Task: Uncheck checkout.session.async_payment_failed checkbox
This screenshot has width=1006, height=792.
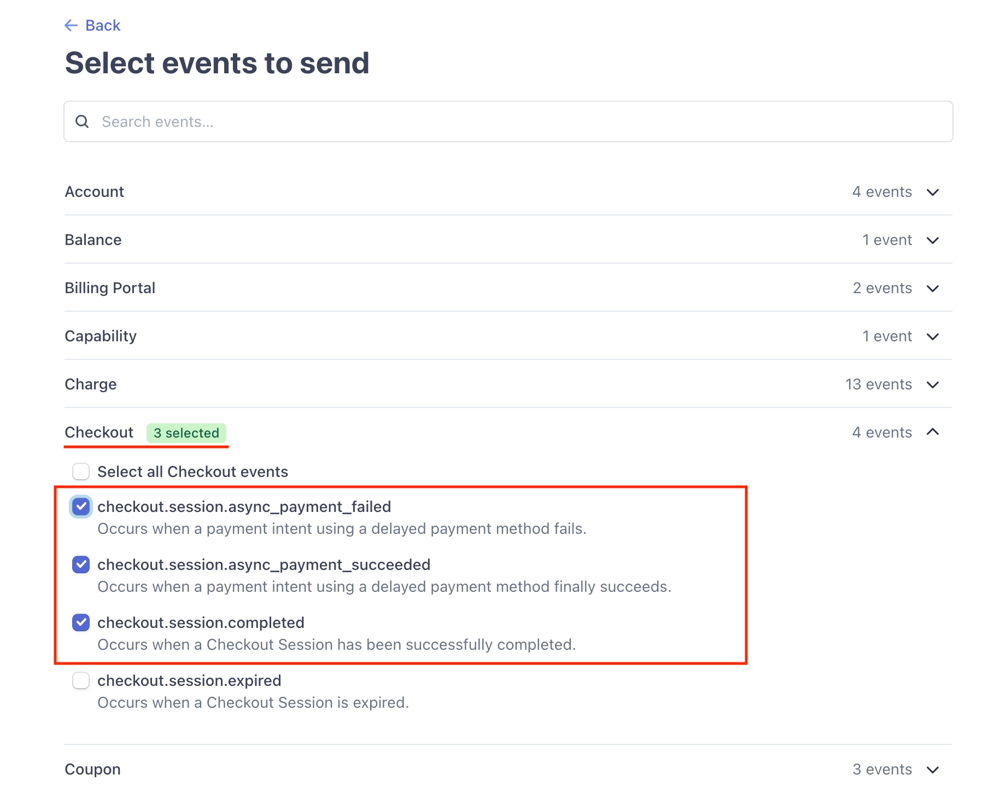Action: 81,506
